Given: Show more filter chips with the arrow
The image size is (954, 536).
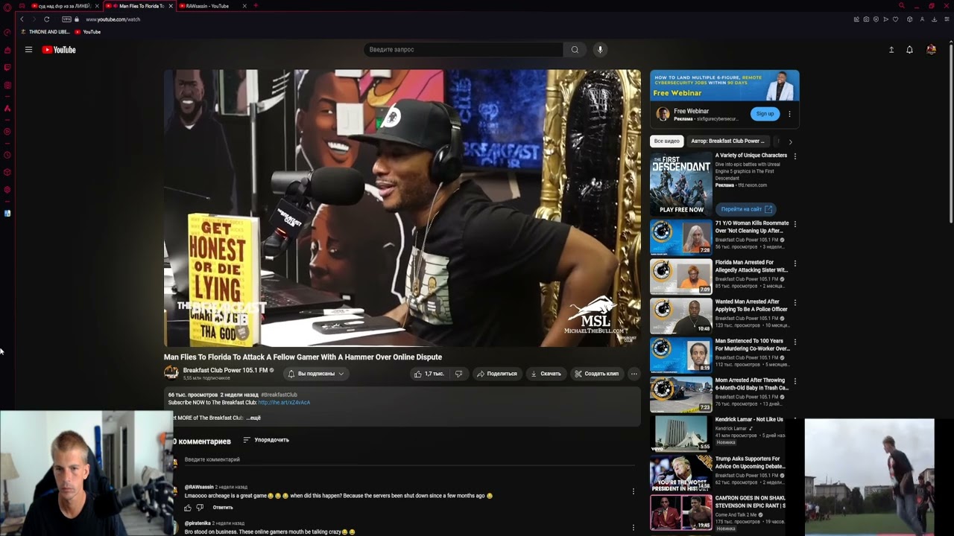Looking at the screenshot, I should (x=790, y=141).
